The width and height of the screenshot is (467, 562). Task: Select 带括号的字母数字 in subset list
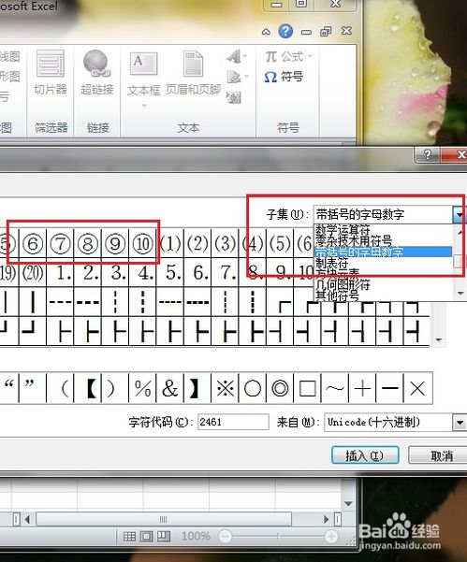(x=383, y=252)
